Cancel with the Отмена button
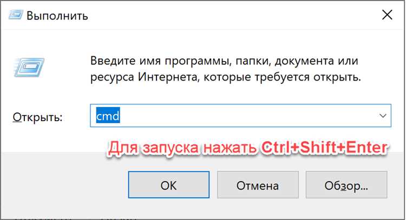Screen dimensions: 406x220 click(x=257, y=185)
